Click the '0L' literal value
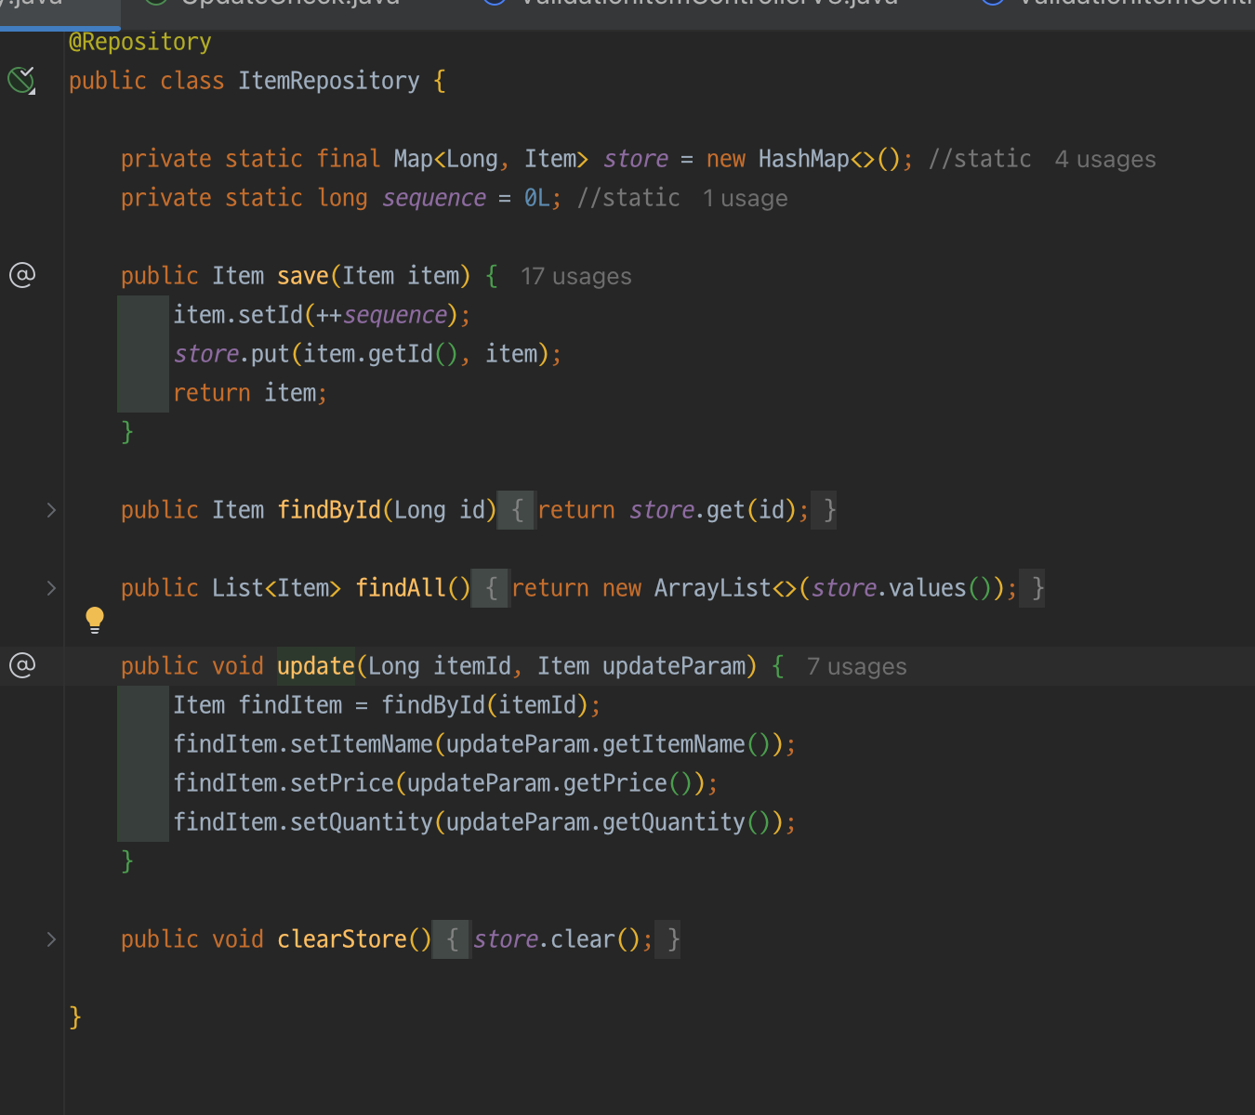Image resolution: width=1255 pixels, height=1115 pixels. point(537,198)
